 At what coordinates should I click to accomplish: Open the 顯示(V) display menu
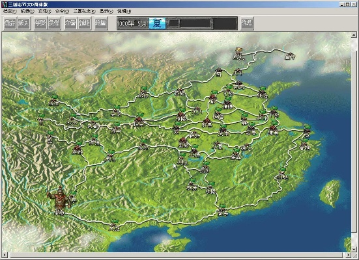106,11
